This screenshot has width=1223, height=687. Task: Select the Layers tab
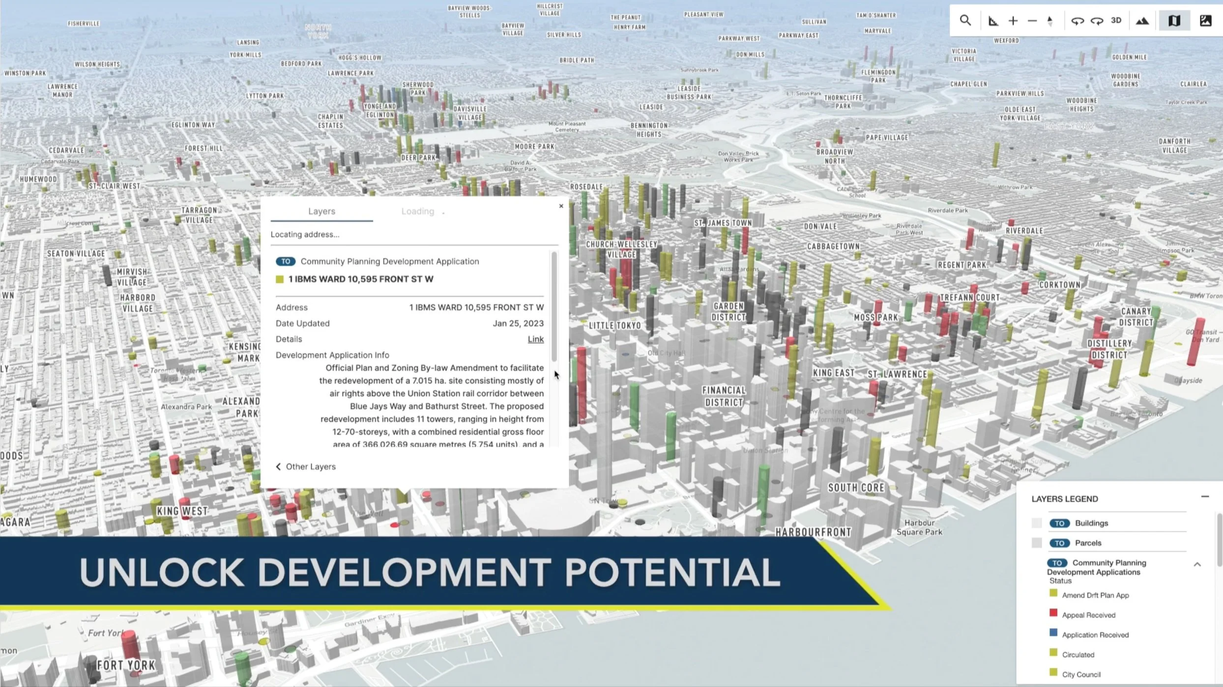coord(321,211)
